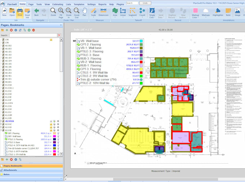
Task: Expand the A2.01C page node
Action: pos(1,124)
